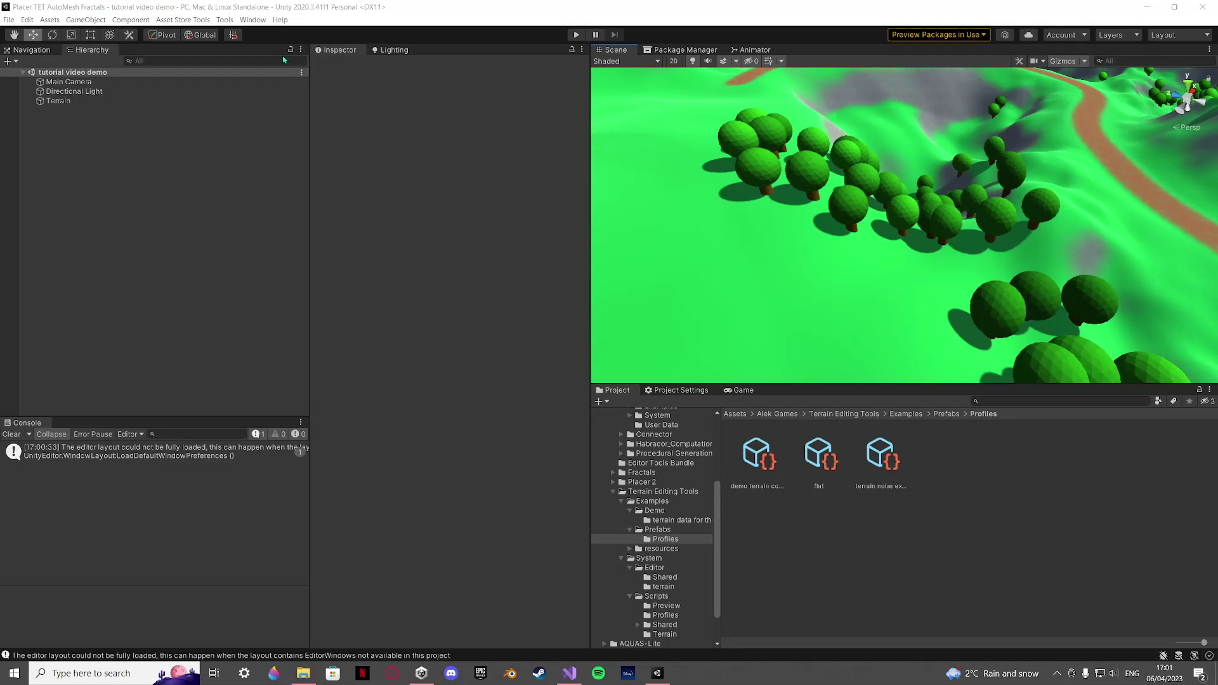Viewport: 1218px width, 685px height.
Task: Click the Pause button
Action: tap(595, 35)
